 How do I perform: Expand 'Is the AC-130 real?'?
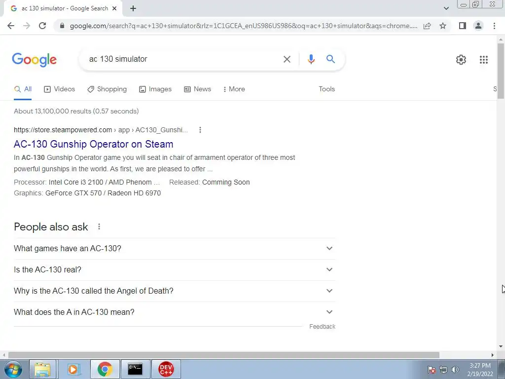(175, 270)
